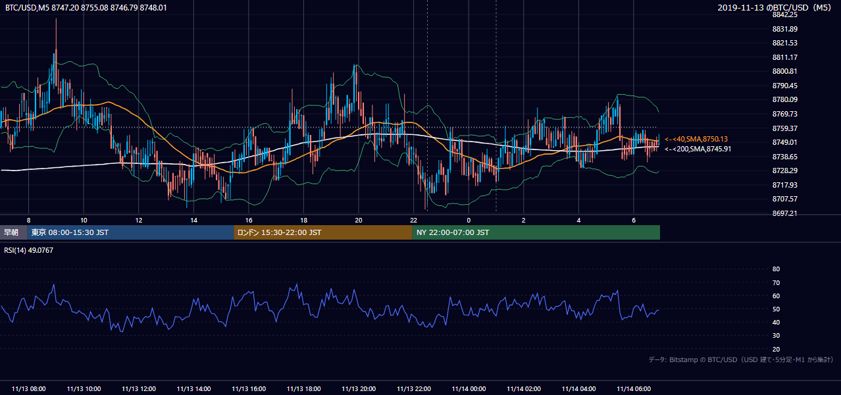Viewport: 841px width, 395px height.
Task: Click price axis label 8728.29
Action: coord(784,171)
